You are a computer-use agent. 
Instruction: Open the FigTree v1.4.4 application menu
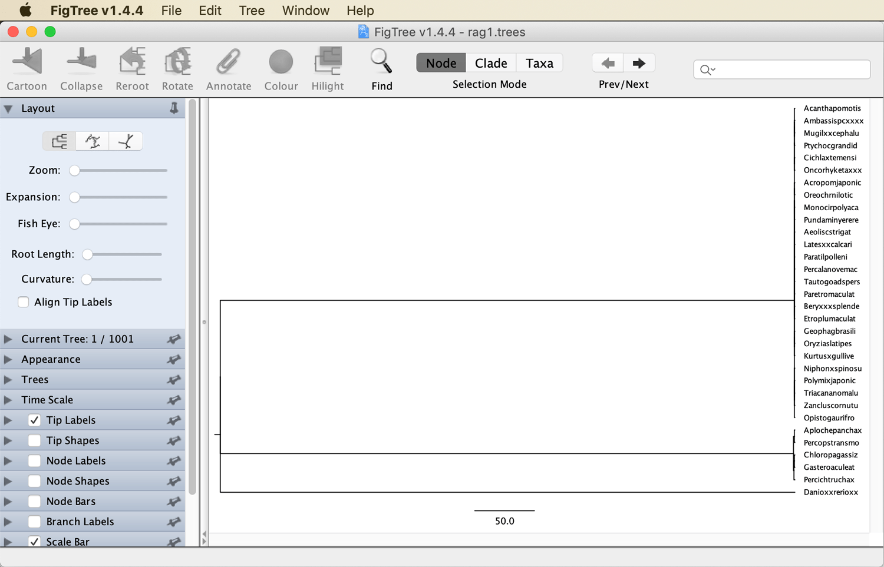coord(97,11)
